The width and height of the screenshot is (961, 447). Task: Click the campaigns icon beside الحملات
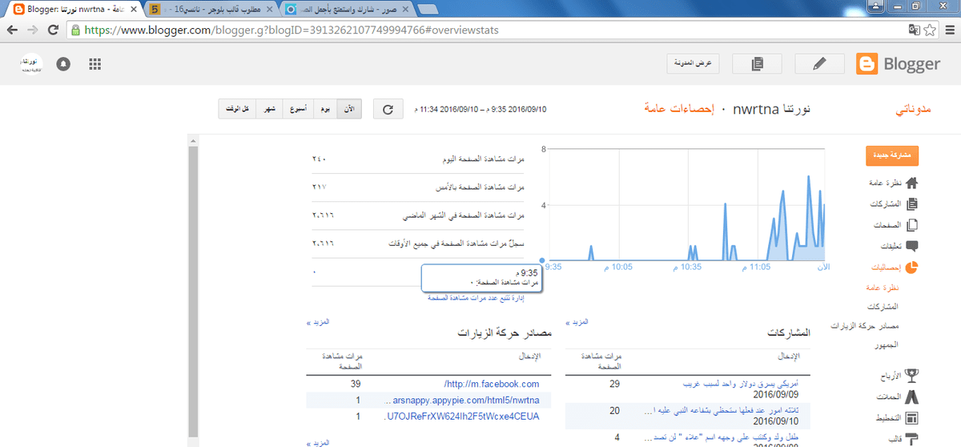[911, 397]
